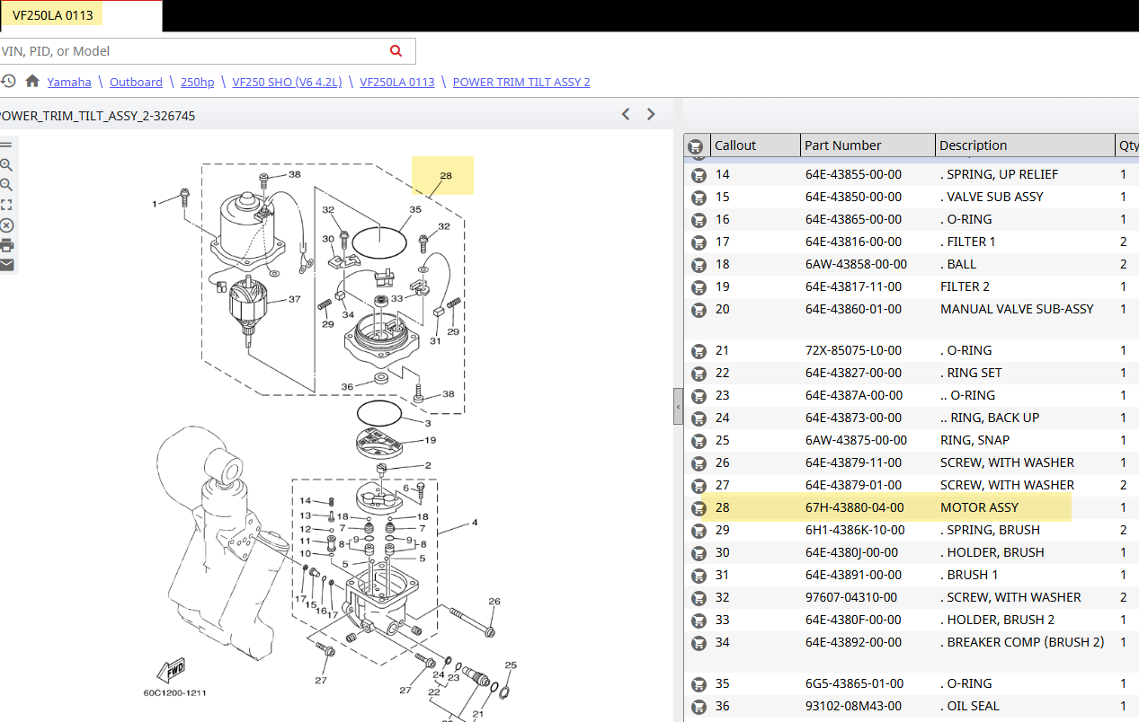Click callout 28 in the diagram
The image size is (1139, 722).
click(446, 175)
